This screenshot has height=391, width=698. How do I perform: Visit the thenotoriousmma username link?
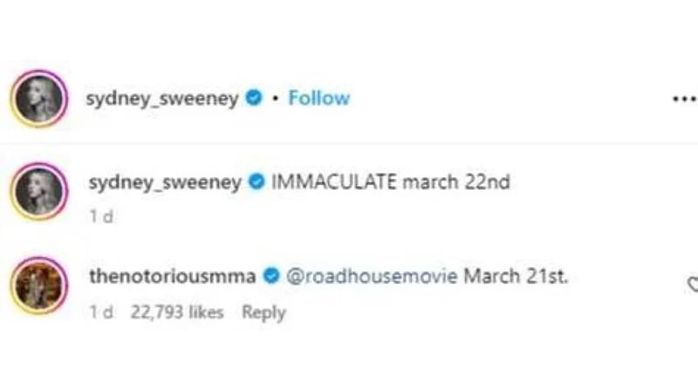[x=173, y=277]
